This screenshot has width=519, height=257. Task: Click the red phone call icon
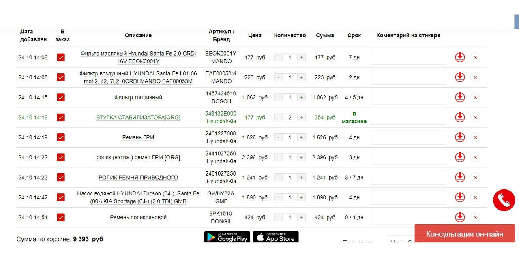click(x=504, y=200)
